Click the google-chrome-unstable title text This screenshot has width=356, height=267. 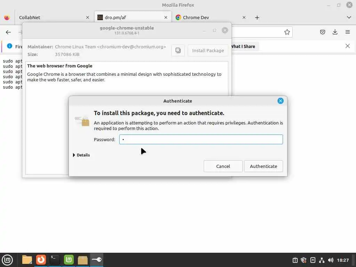127,28
